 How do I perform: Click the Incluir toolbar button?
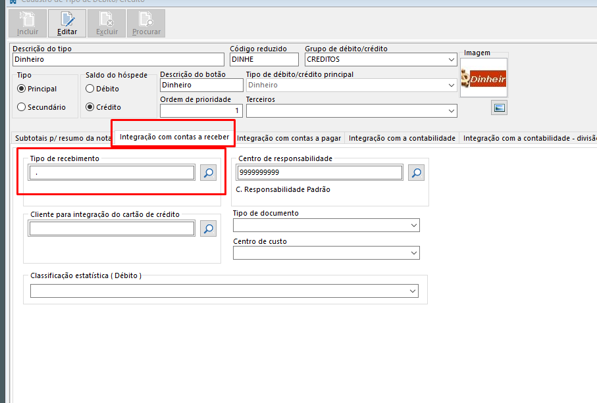coord(28,24)
